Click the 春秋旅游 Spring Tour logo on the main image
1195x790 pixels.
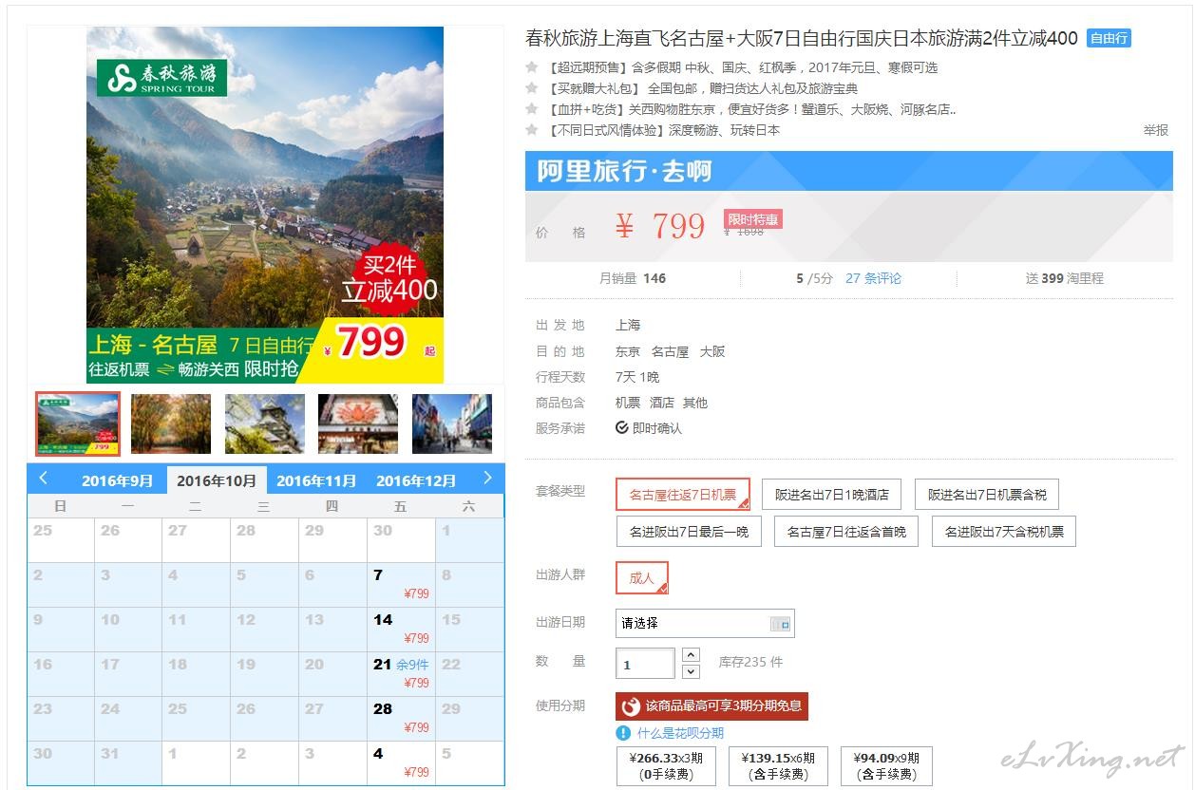coord(161,77)
